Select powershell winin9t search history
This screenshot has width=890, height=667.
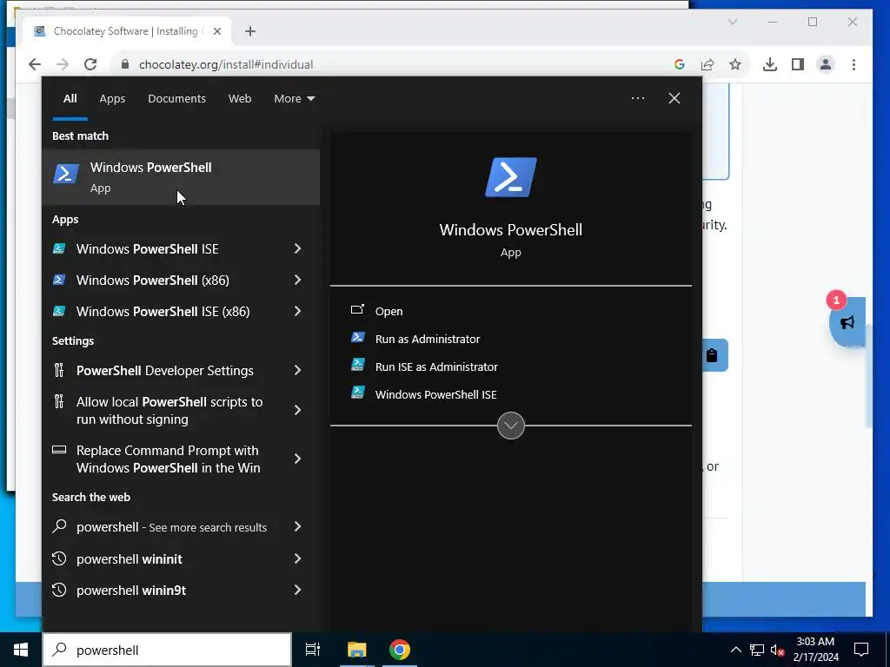[x=131, y=591]
